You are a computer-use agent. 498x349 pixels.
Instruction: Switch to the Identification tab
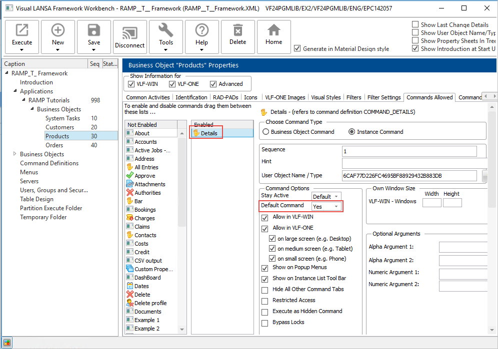(191, 97)
